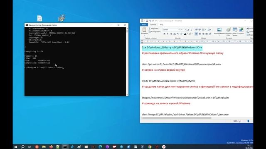The width and height of the screenshot is (266, 149).
Task: Switch to the Главная ribbon tab
Action: [x=153, y=25]
